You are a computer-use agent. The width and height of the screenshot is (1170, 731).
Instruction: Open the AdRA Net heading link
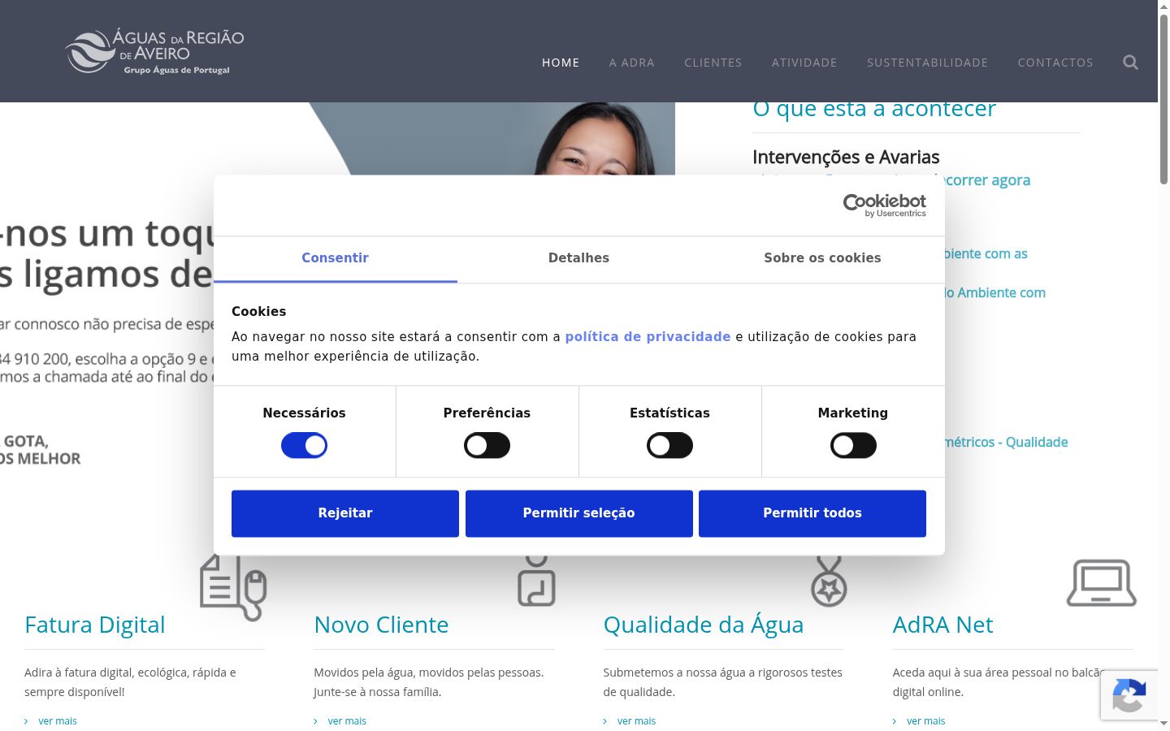pos(942,625)
